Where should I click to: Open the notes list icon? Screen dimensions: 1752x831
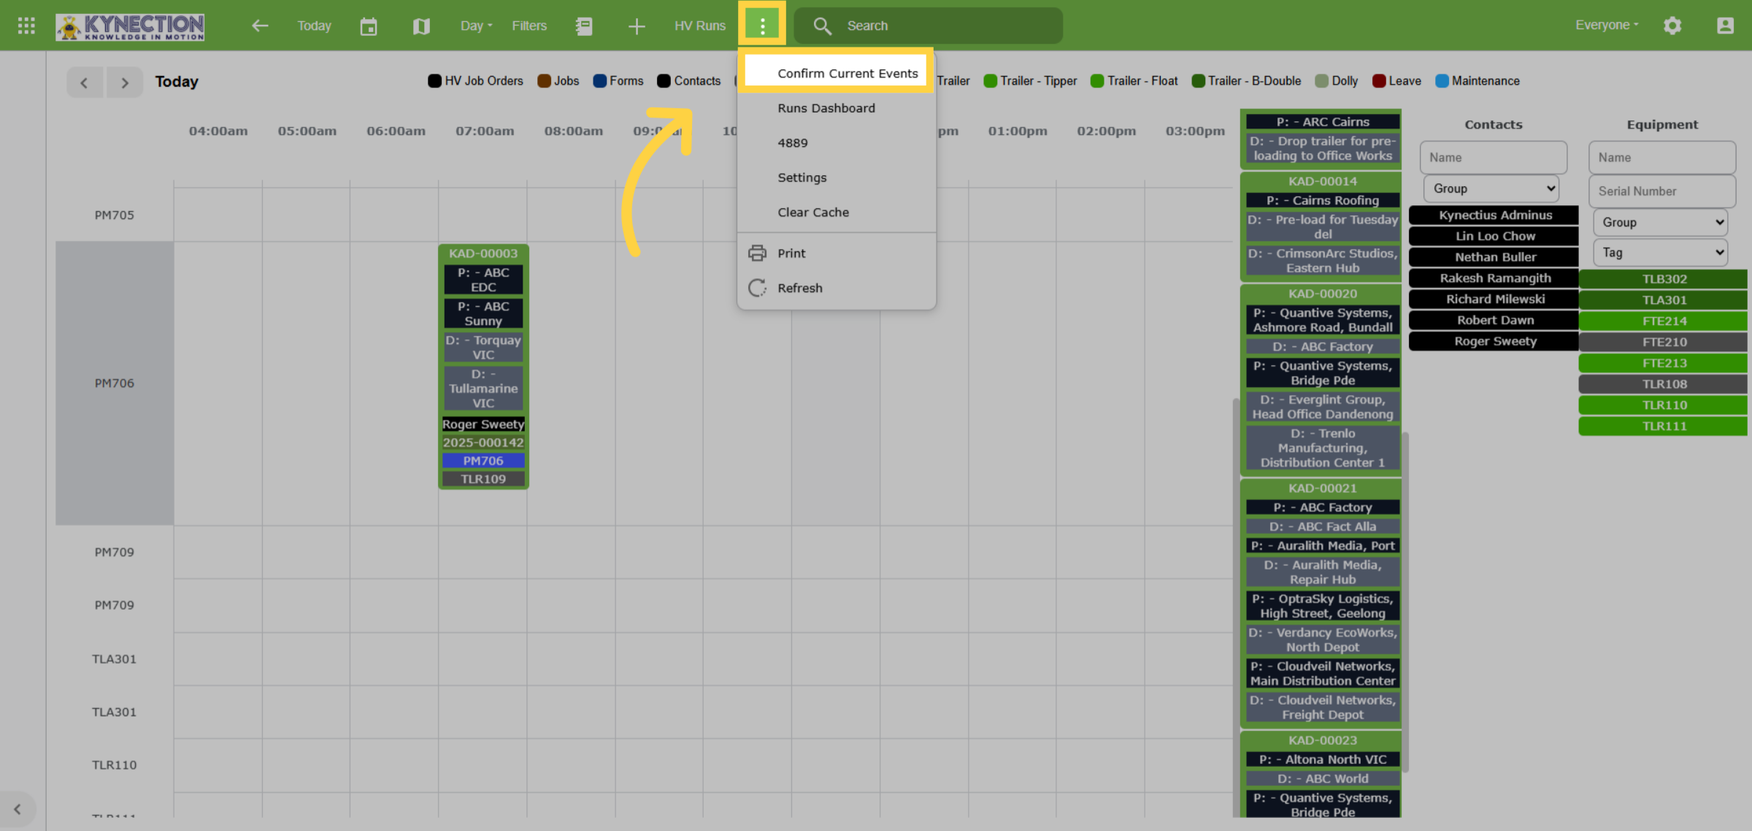(x=584, y=26)
